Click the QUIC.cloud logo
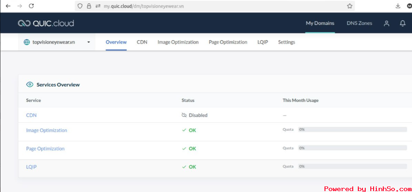This screenshot has width=412, height=192. click(46, 24)
